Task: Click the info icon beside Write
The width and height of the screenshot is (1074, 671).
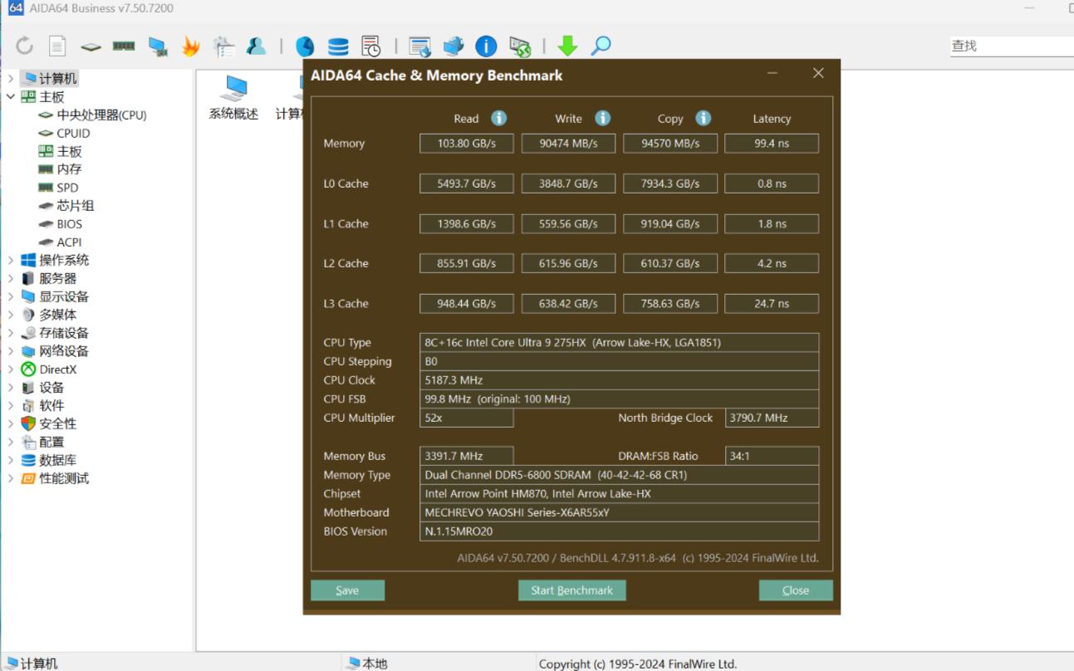Action: [x=603, y=118]
